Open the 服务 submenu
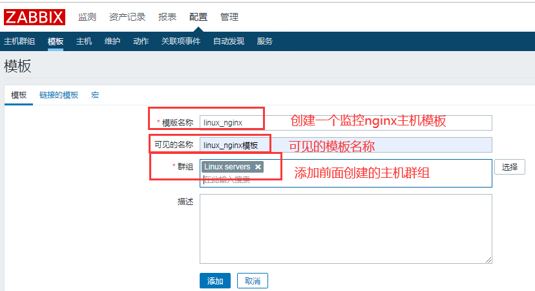The height and width of the screenshot is (291, 535). coord(265,41)
